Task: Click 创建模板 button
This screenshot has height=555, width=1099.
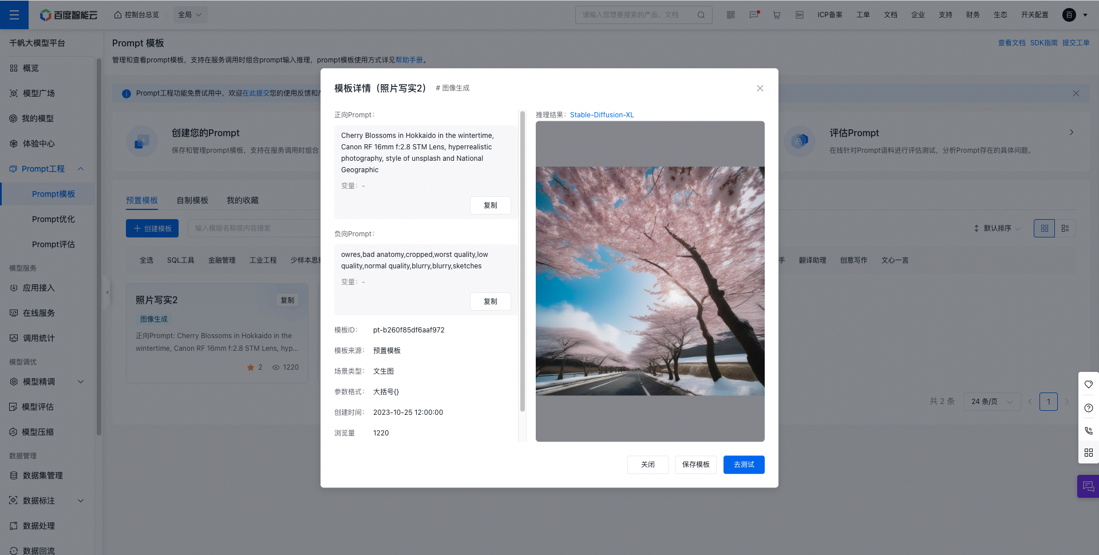Action: pos(152,228)
